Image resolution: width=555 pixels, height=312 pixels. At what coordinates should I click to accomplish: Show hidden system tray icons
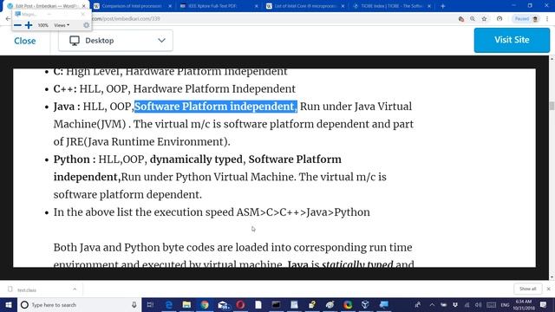(x=432, y=304)
